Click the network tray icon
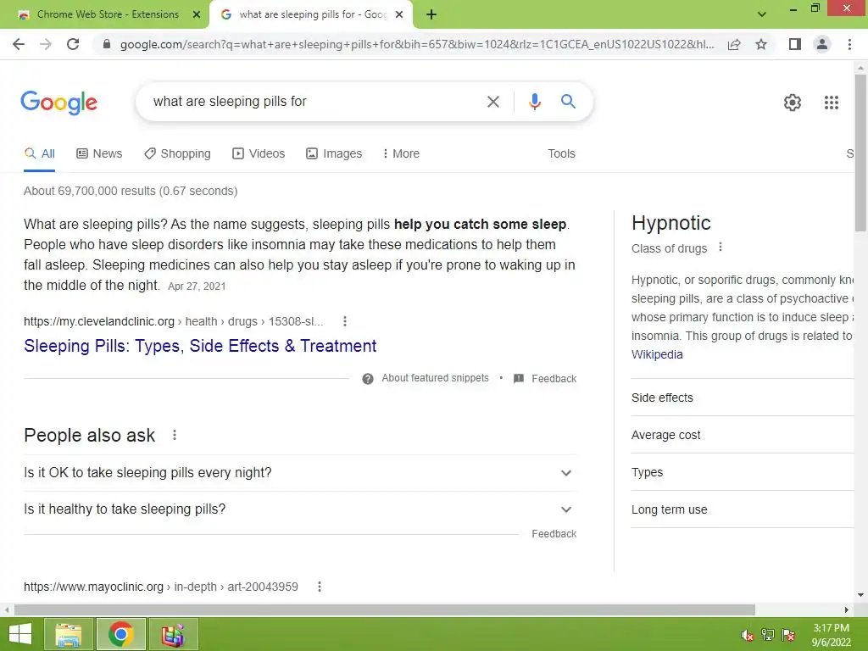This screenshot has width=868, height=651. point(768,635)
